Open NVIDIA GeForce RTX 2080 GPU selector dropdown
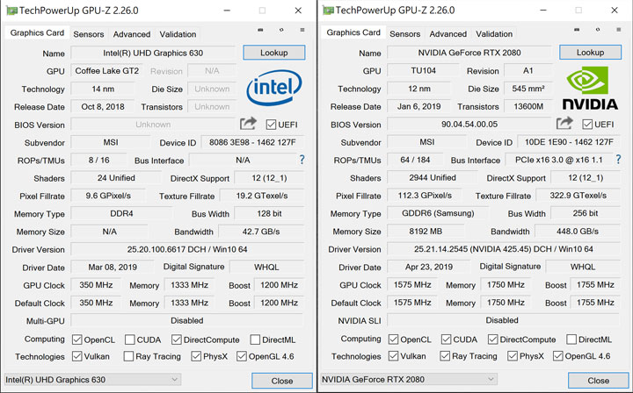The image size is (633, 393). (x=409, y=379)
